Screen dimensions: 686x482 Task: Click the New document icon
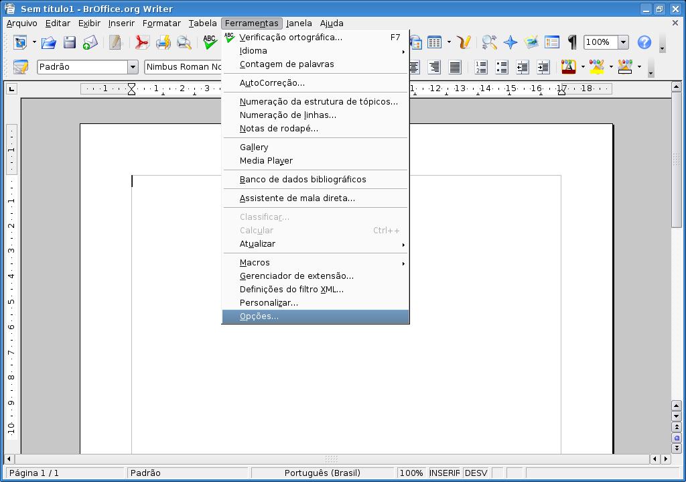20,42
